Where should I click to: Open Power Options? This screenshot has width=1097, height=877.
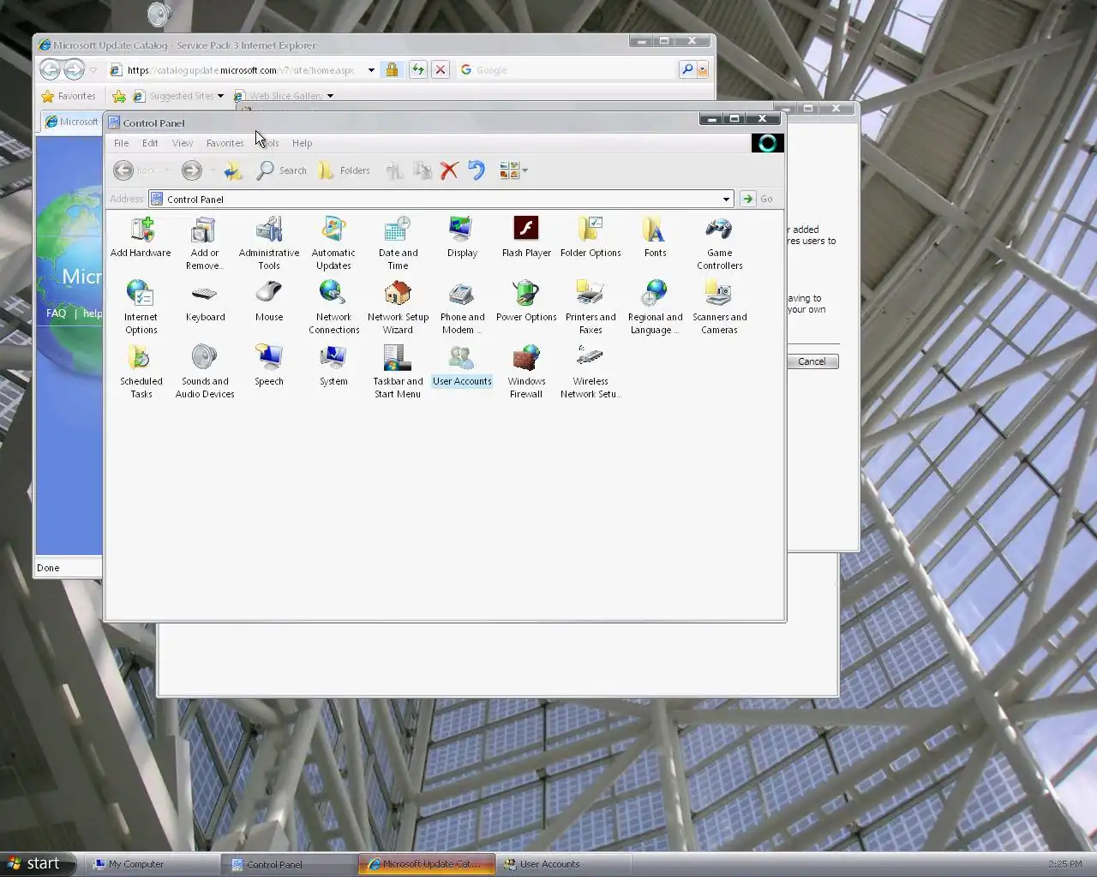click(x=526, y=301)
